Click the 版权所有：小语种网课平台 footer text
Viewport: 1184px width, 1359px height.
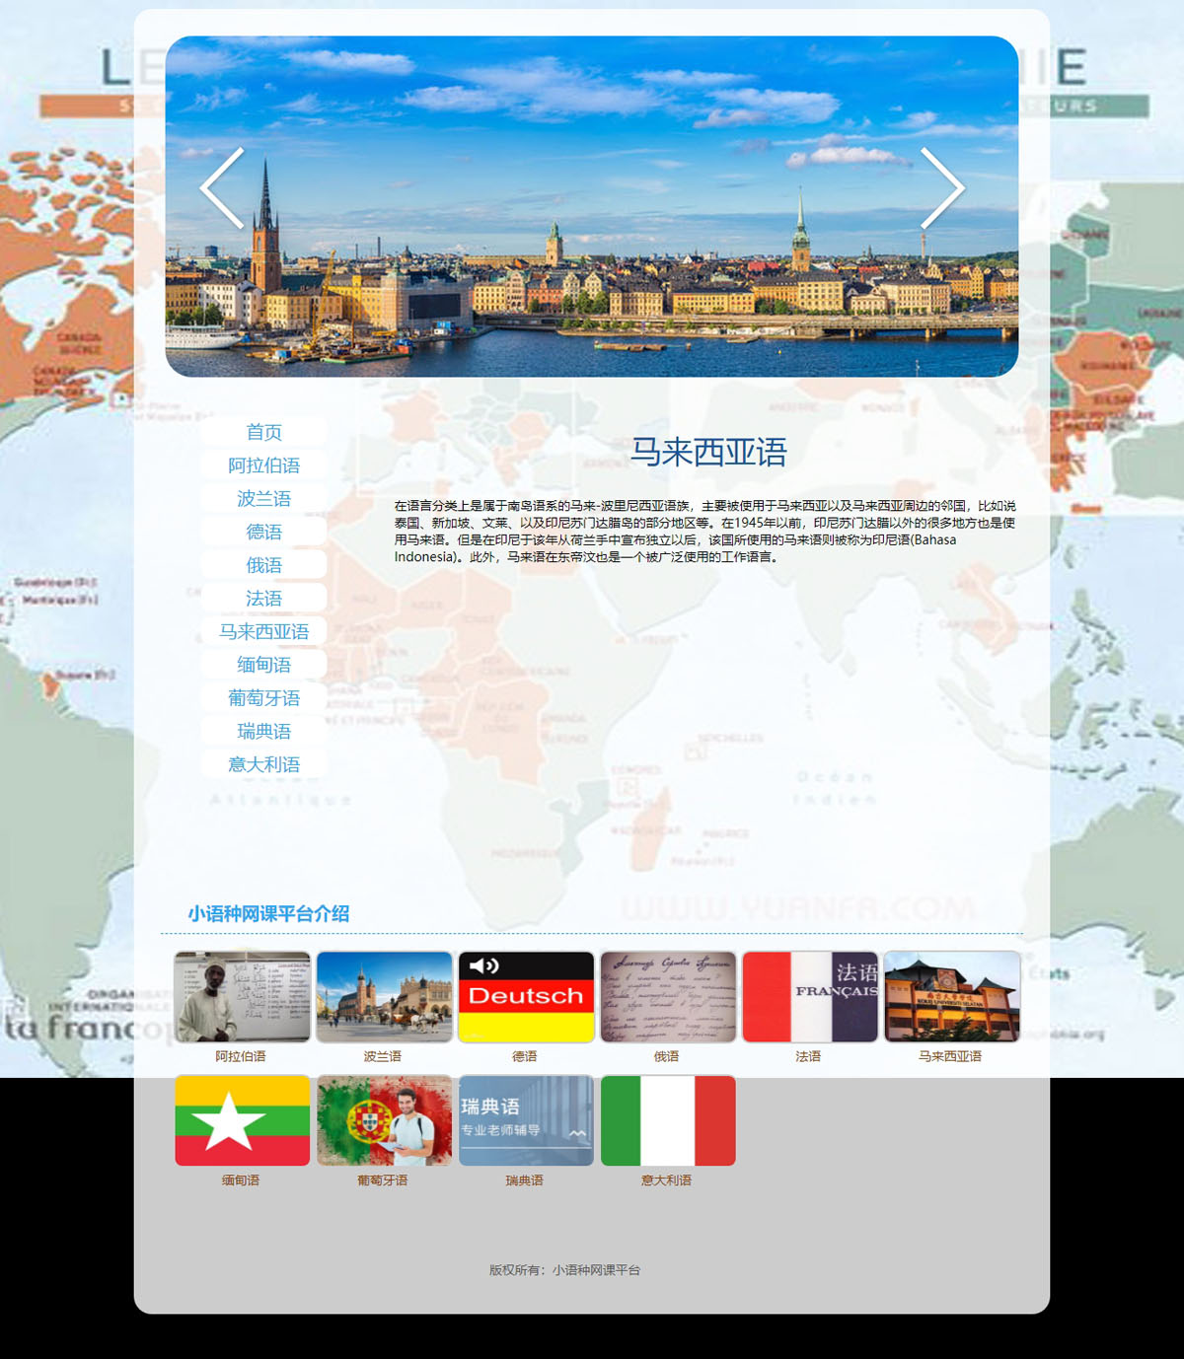pos(565,1270)
